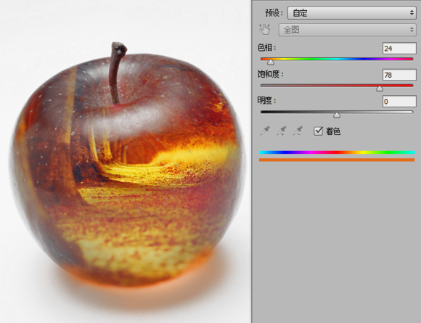Screen dimensions: 421x323
Task: Open the 全图 channel range dropdown
Action: [348, 30]
